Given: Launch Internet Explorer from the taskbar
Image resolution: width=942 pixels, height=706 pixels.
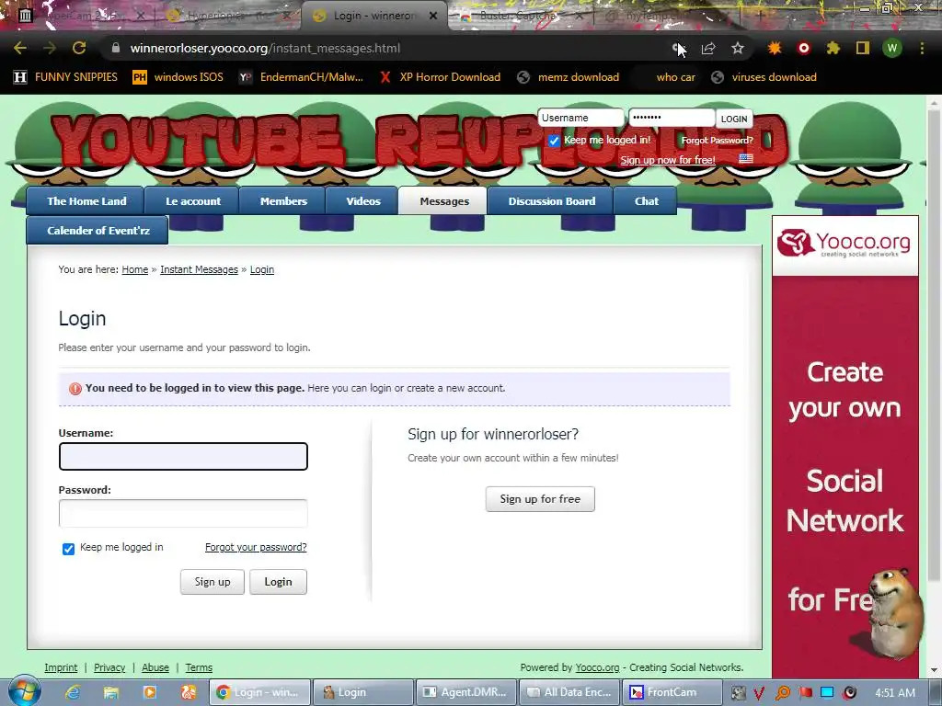Looking at the screenshot, I should pyautogui.click(x=73, y=692).
